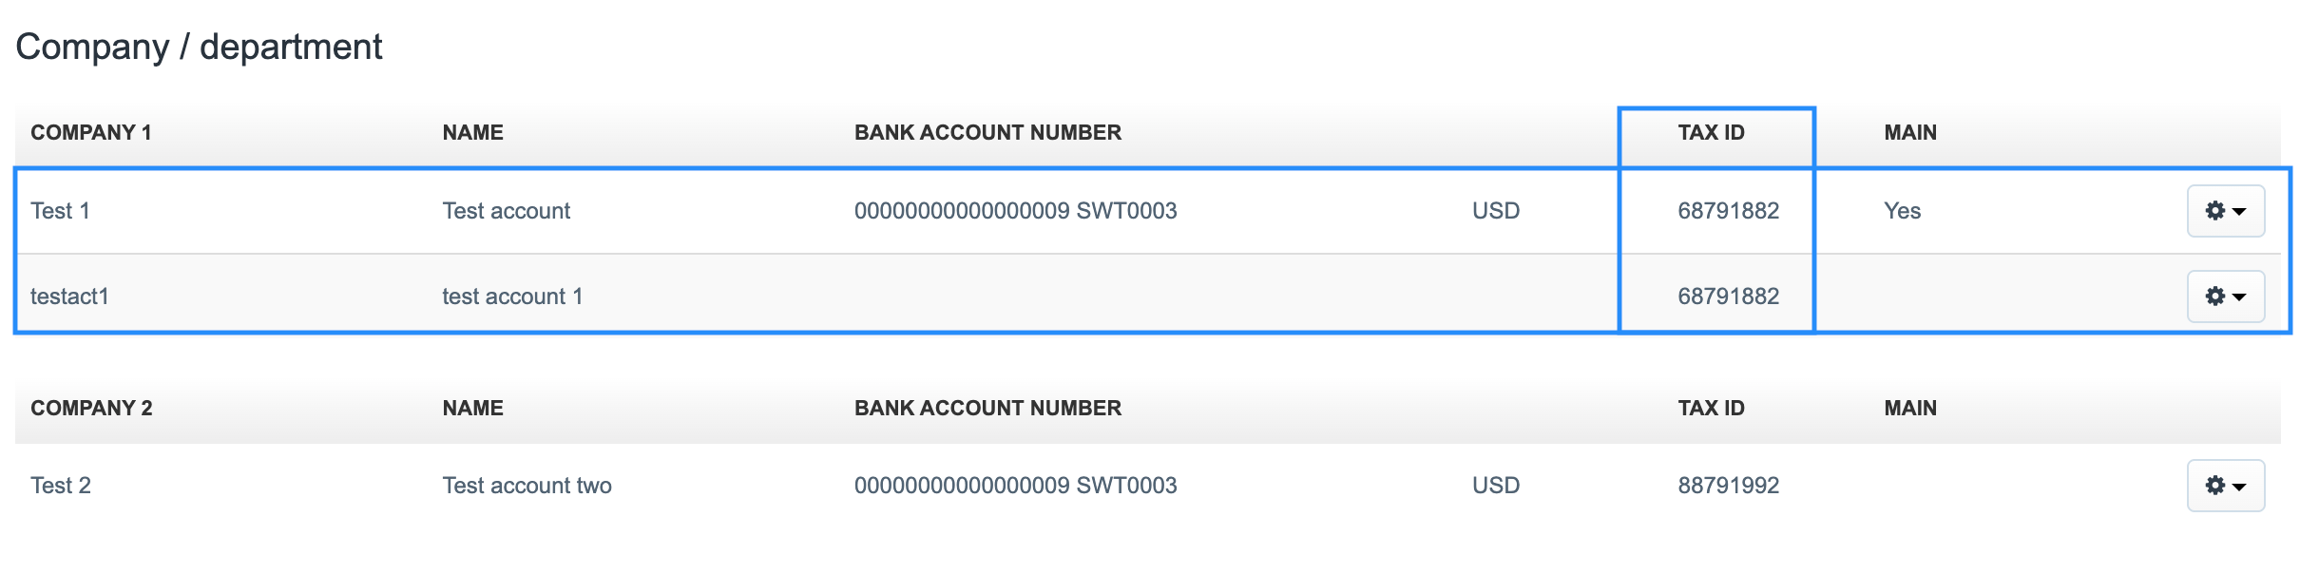Screen dimensions: 2300x574
Task: Click the Test 1 bank account number
Action: (x=1015, y=211)
